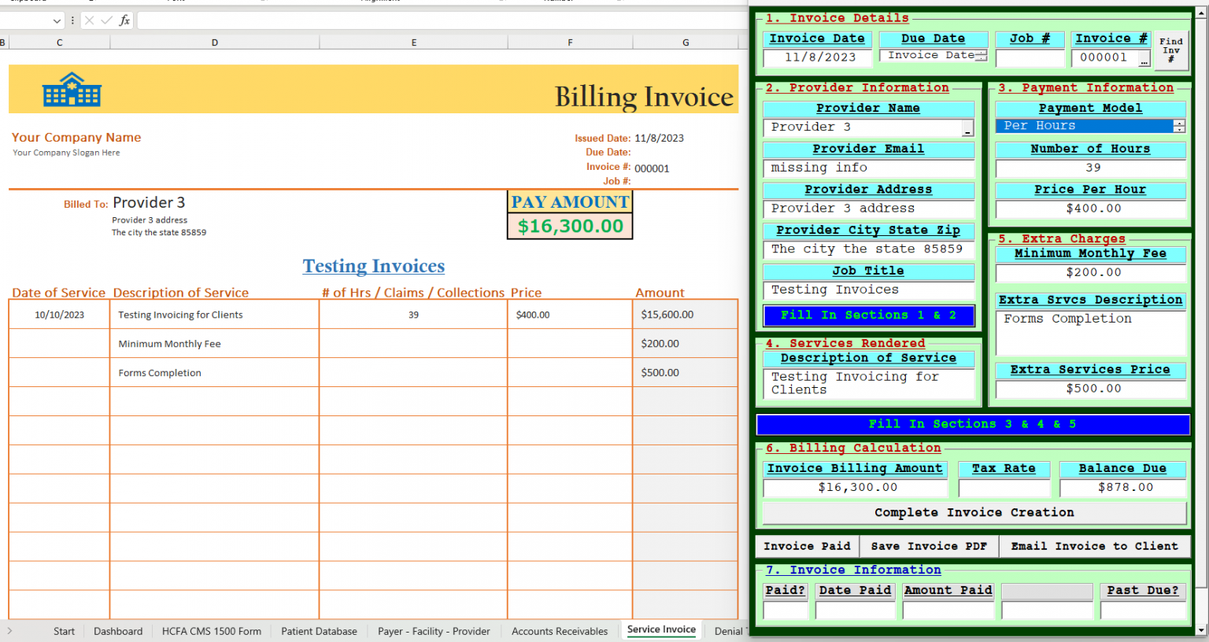Click the Find Inv # button

pos(1170,50)
